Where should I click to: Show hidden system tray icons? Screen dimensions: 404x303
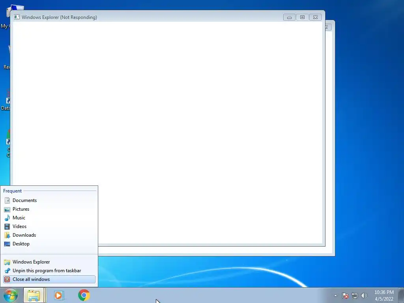click(335, 296)
